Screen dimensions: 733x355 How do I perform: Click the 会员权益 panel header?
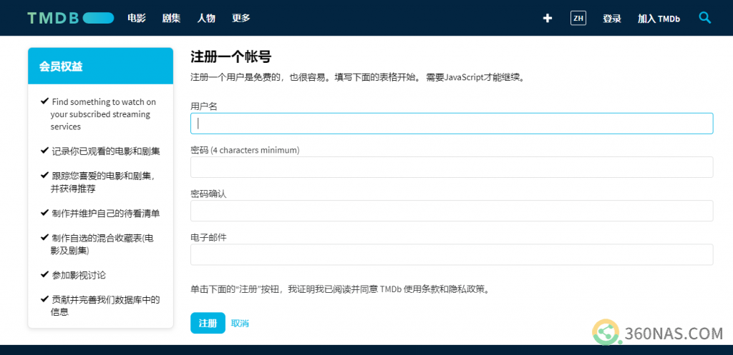100,66
